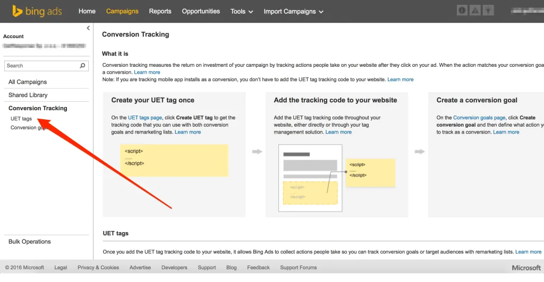
Task: Go to the Campaigns tab
Action: (x=122, y=11)
